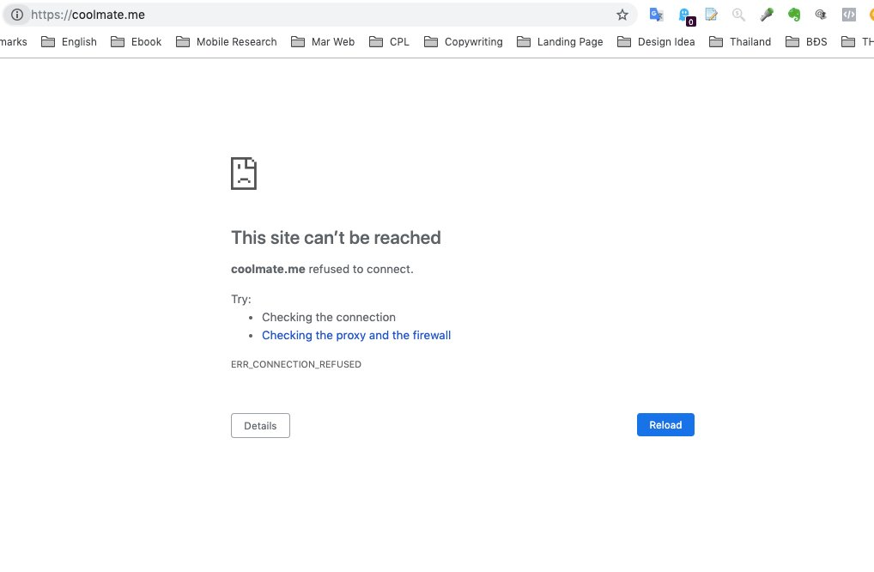Click the Reload button
The image size is (874, 572).
665,425
